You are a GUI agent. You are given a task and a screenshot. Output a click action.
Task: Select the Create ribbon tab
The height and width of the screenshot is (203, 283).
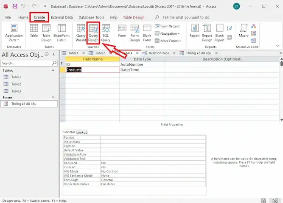(x=39, y=17)
